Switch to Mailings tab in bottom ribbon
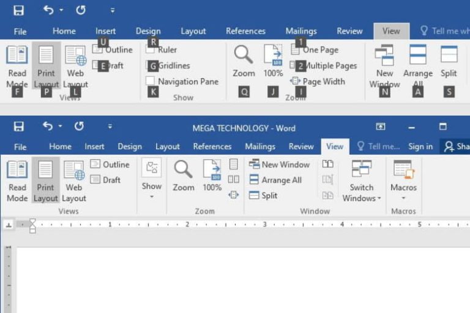Screen dimensions: 470x313 click(x=259, y=147)
